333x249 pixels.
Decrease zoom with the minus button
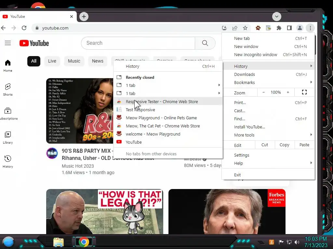pos(263,92)
